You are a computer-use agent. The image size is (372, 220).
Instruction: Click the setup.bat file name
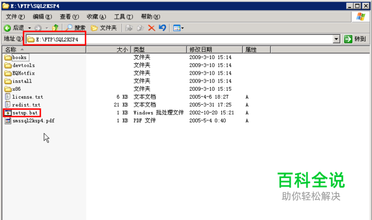[25, 113]
